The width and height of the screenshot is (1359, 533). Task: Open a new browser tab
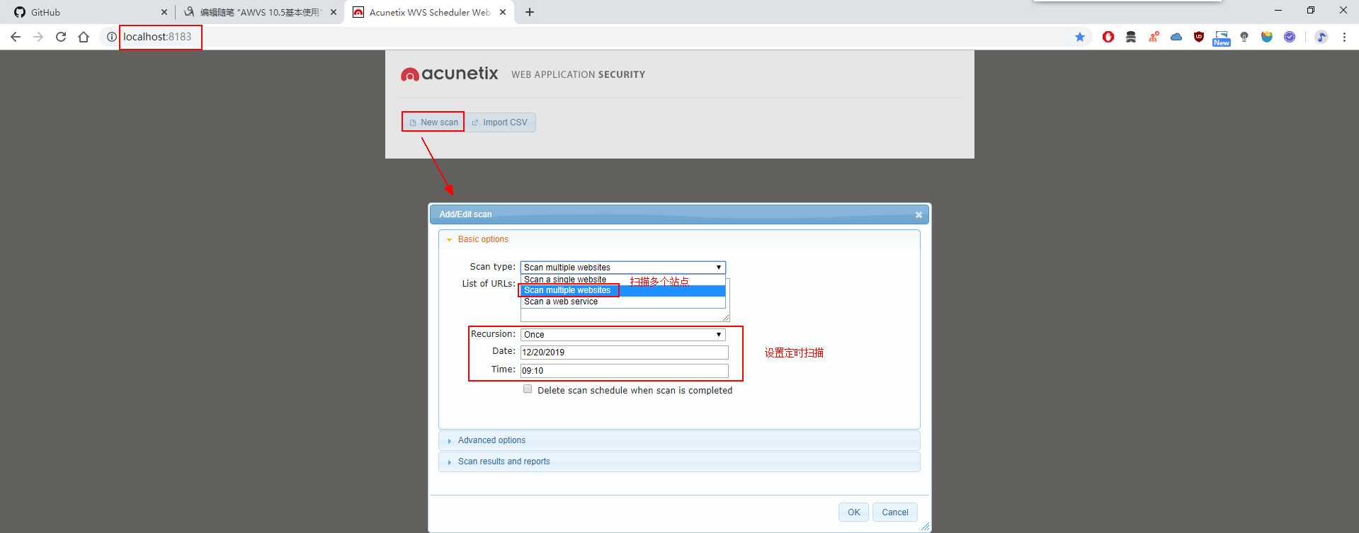(x=530, y=12)
